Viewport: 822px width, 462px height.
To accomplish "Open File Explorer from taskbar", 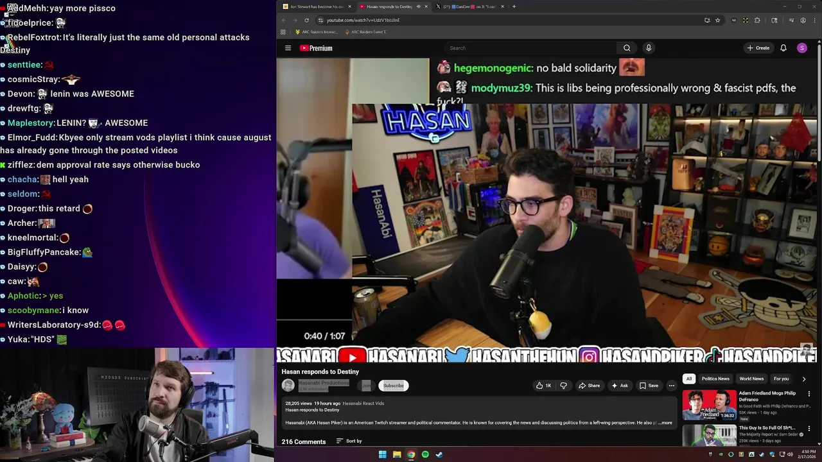I will click(x=397, y=454).
